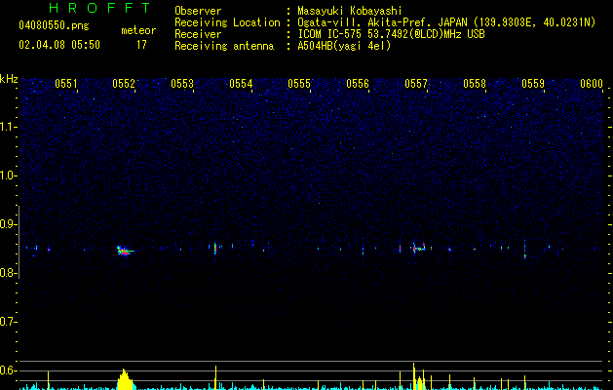Click the 0556 time marker

(358, 84)
